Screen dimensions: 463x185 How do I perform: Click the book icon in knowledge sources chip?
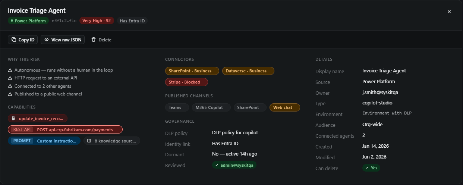(x=89, y=141)
